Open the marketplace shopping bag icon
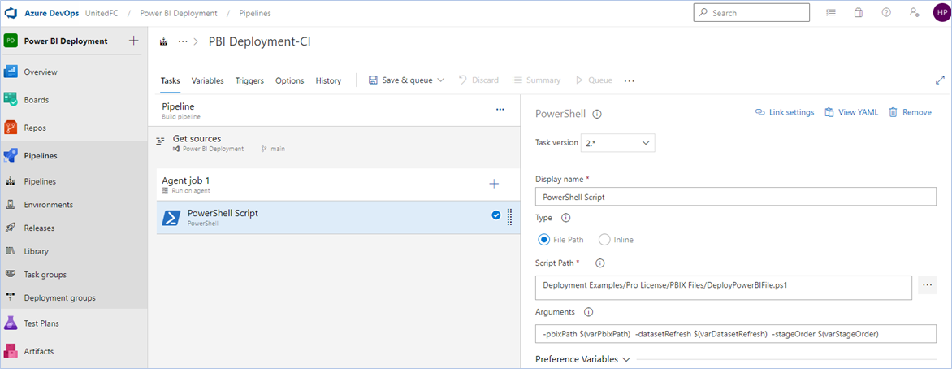The width and height of the screenshot is (952, 369). pos(859,13)
